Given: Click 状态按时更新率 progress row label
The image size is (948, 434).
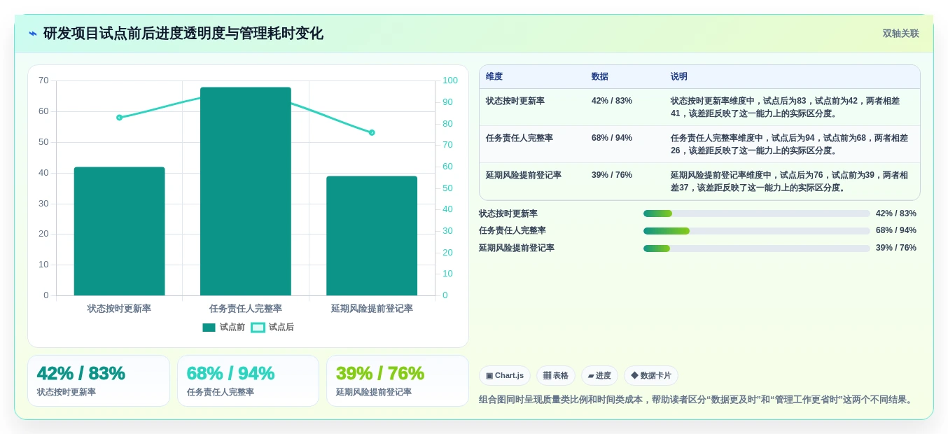Looking at the screenshot, I should pyautogui.click(x=508, y=213).
